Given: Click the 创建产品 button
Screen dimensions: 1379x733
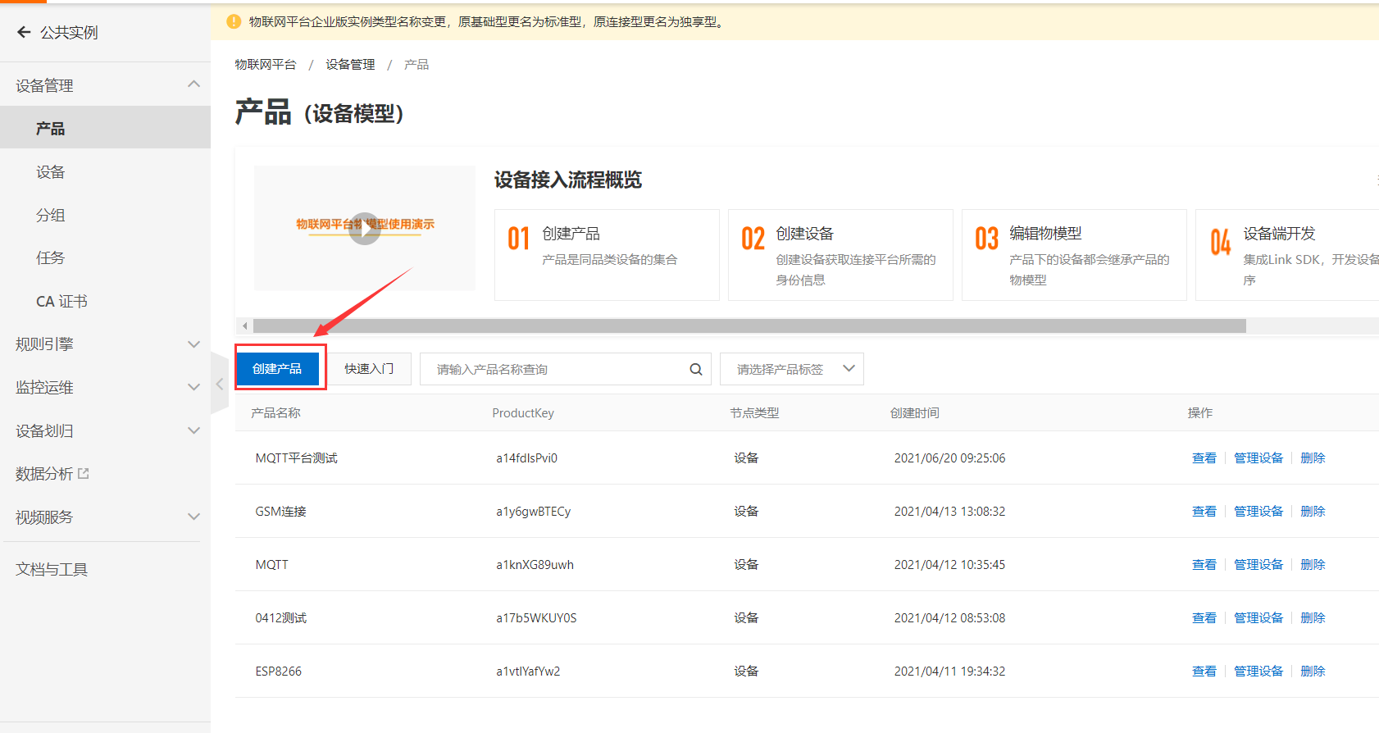Looking at the screenshot, I should pos(277,369).
